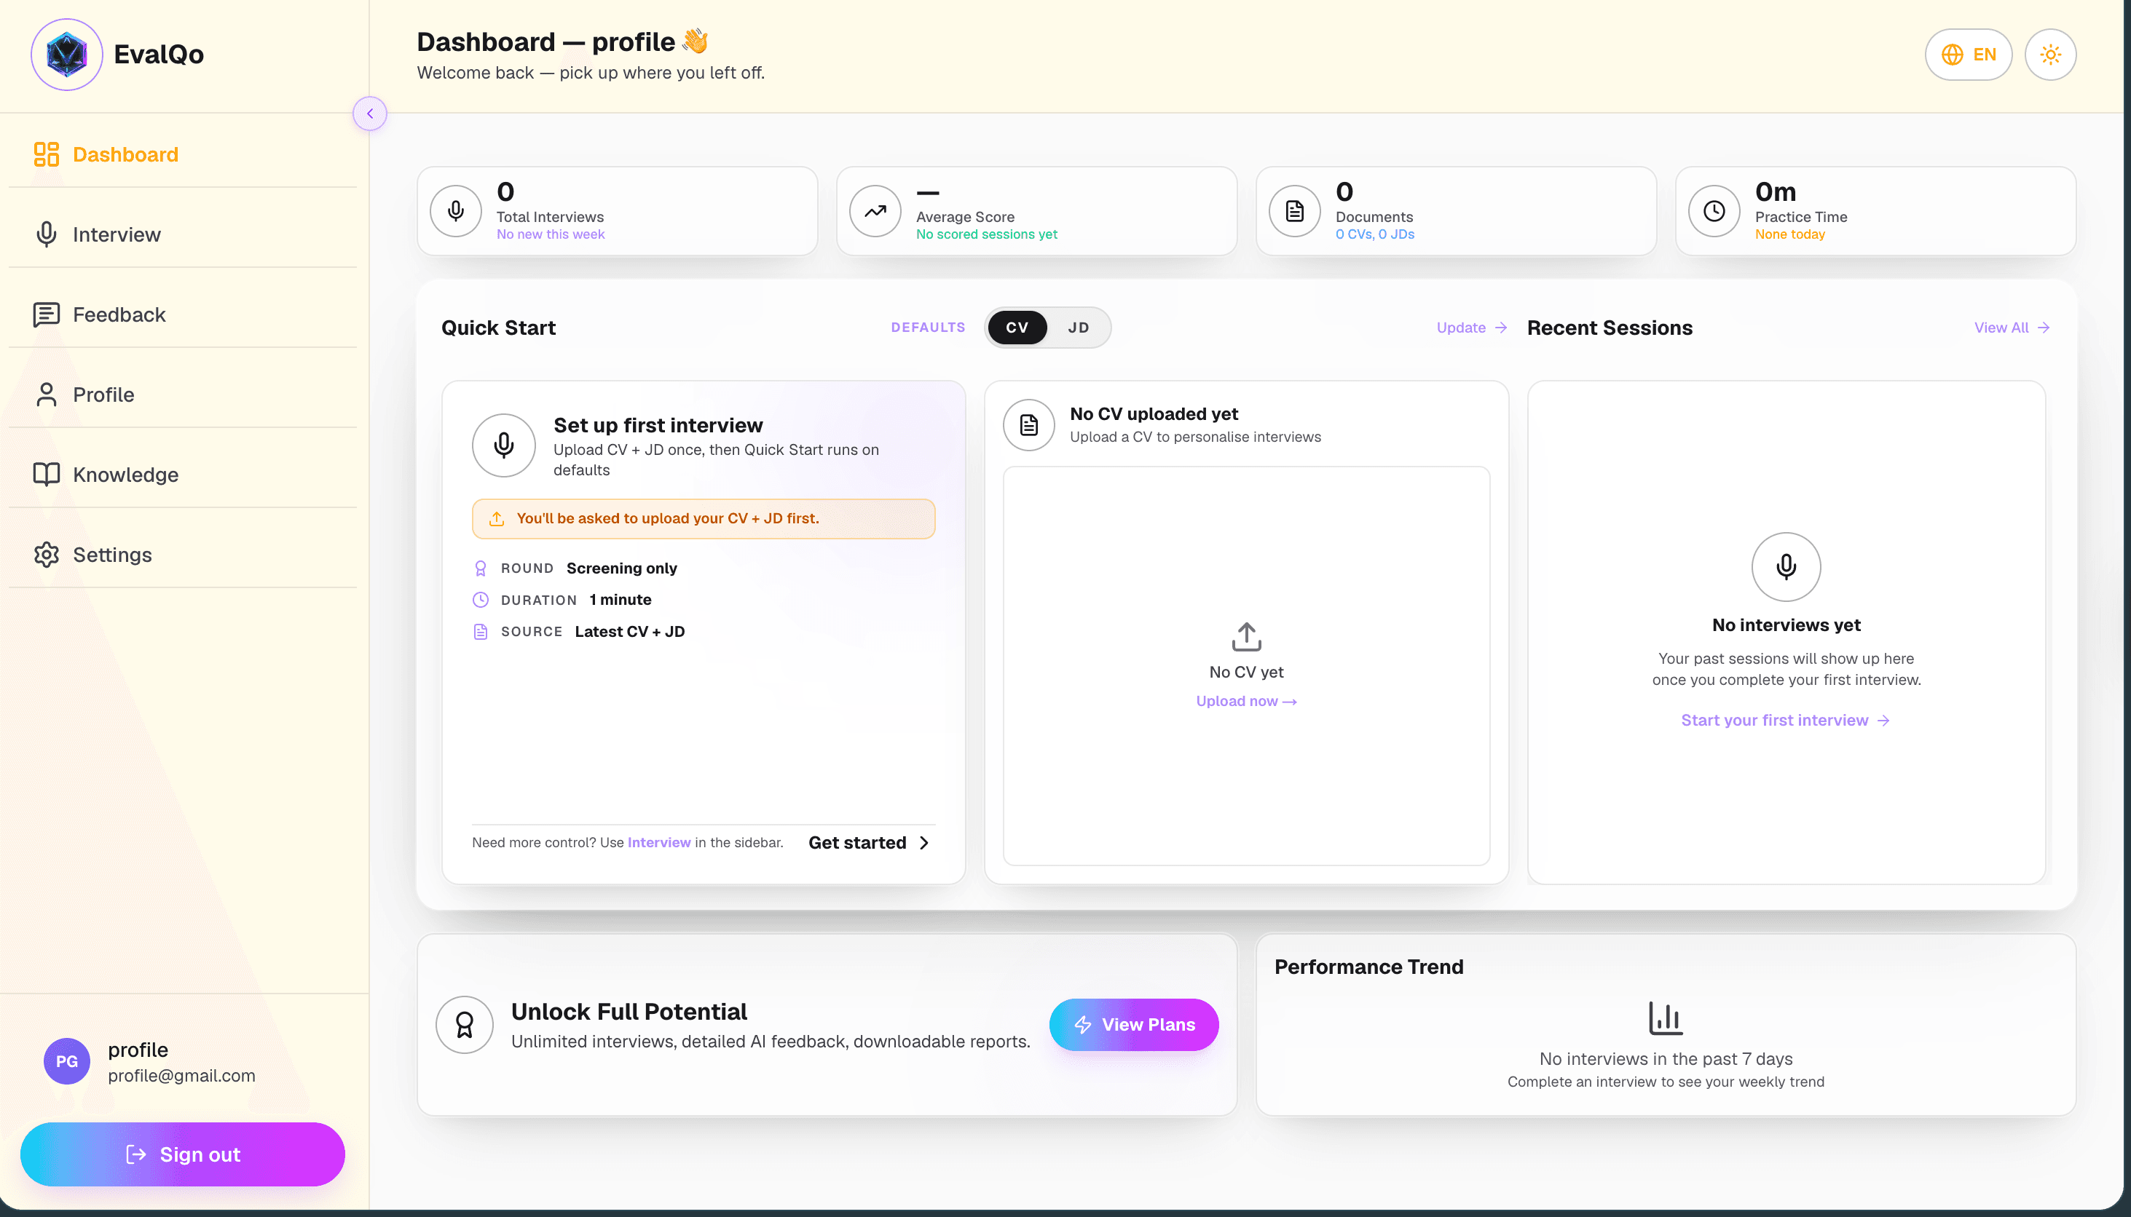
Task: Collapse the sidebar with the chevron button
Action: point(370,114)
